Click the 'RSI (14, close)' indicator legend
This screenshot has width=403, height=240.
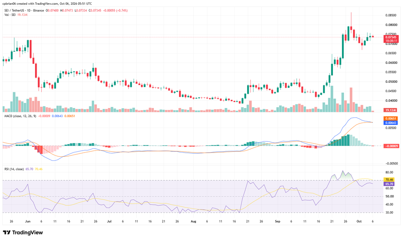click(x=14, y=169)
